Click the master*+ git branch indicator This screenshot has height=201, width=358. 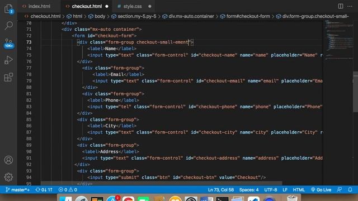pyautogui.click(x=17, y=190)
